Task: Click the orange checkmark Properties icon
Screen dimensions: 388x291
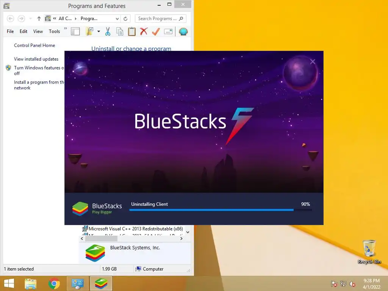Action: coord(156,31)
